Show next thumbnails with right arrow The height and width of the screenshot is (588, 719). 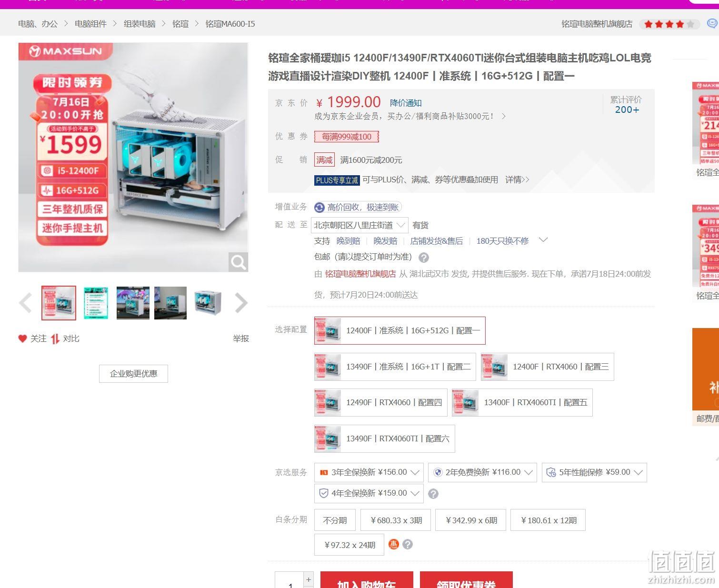click(x=241, y=303)
